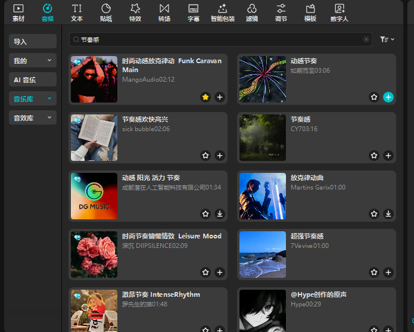Open the 滤镜 filters icon

(x=251, y=12)
